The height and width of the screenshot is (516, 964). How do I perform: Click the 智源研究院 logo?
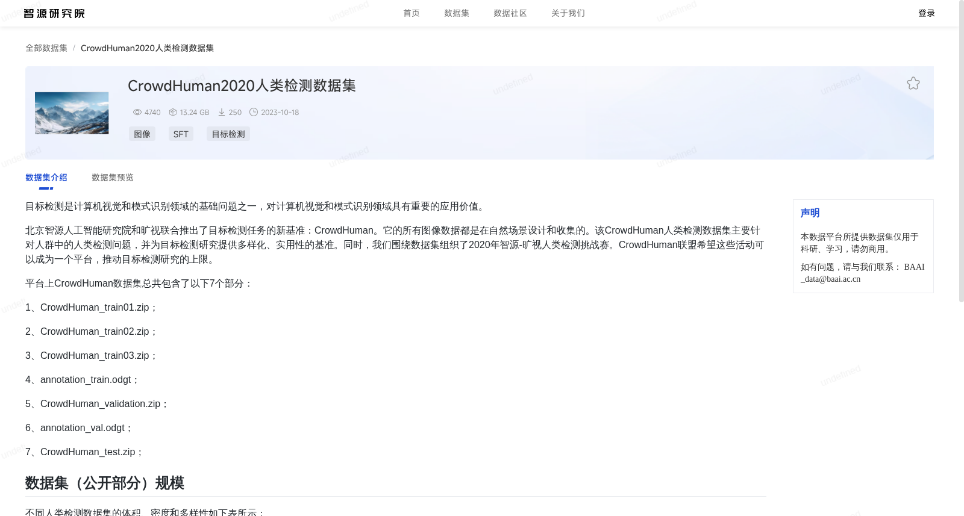(54, 13)
